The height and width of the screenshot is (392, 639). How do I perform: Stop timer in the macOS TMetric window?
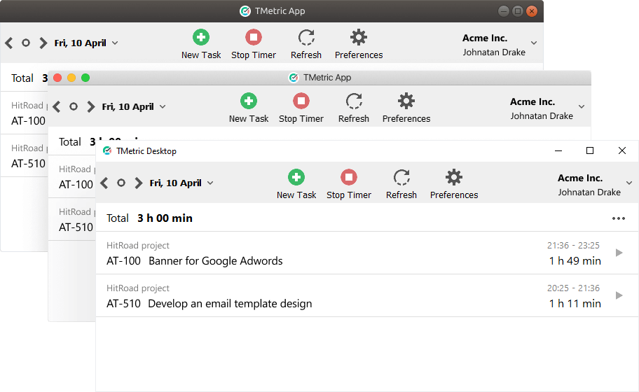tap(301, 108)
